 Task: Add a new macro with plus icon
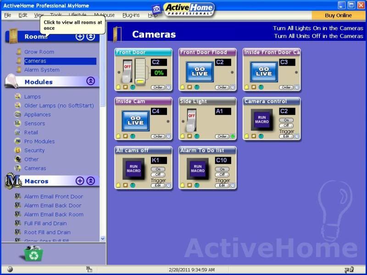click(x=80, y=181)
